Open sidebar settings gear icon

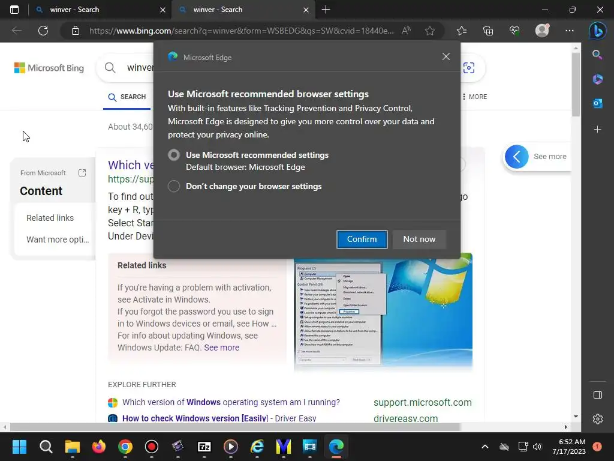(x=598, y=419)
